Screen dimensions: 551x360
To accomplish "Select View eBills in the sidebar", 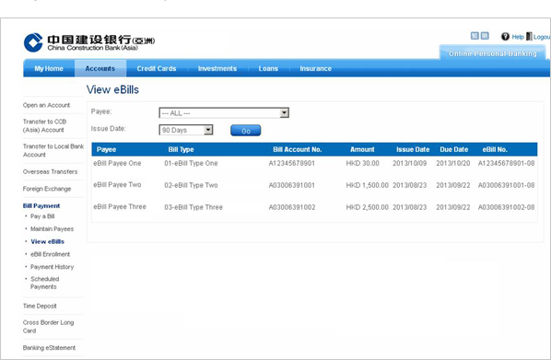I will [x=47, y=241].
